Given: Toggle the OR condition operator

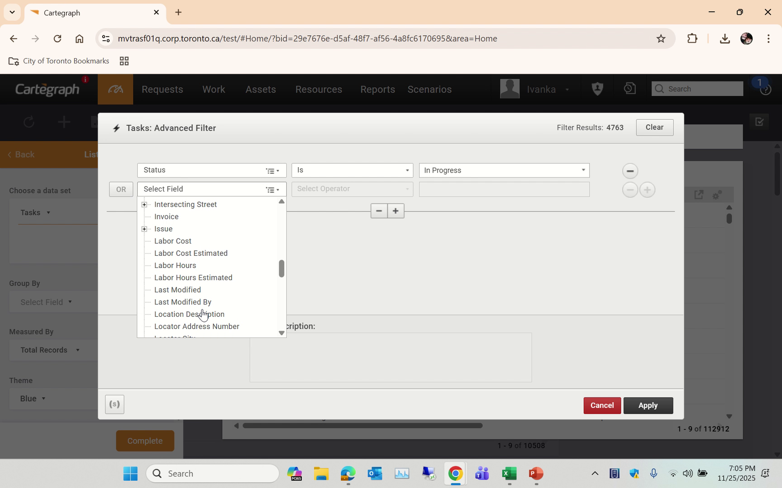Looking at the screenshot, I should [x=121, y=189].
